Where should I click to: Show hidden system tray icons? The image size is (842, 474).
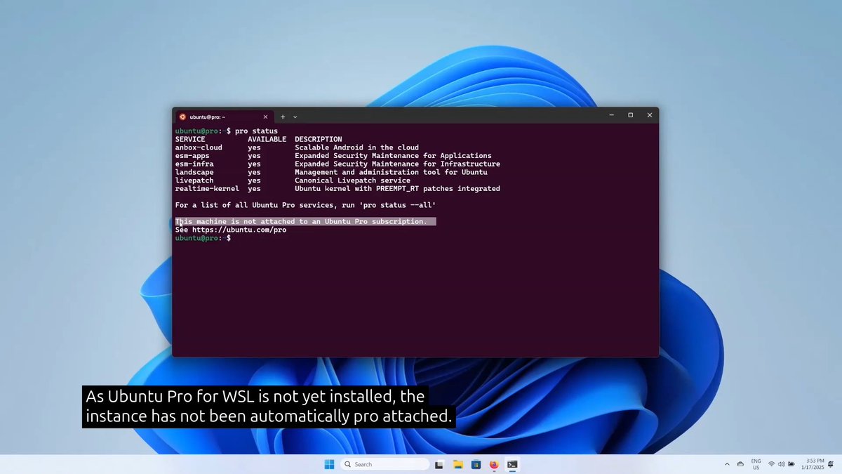727,464
